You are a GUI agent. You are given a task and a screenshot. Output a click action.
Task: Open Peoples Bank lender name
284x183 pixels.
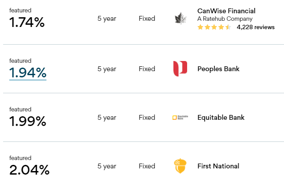219,69
